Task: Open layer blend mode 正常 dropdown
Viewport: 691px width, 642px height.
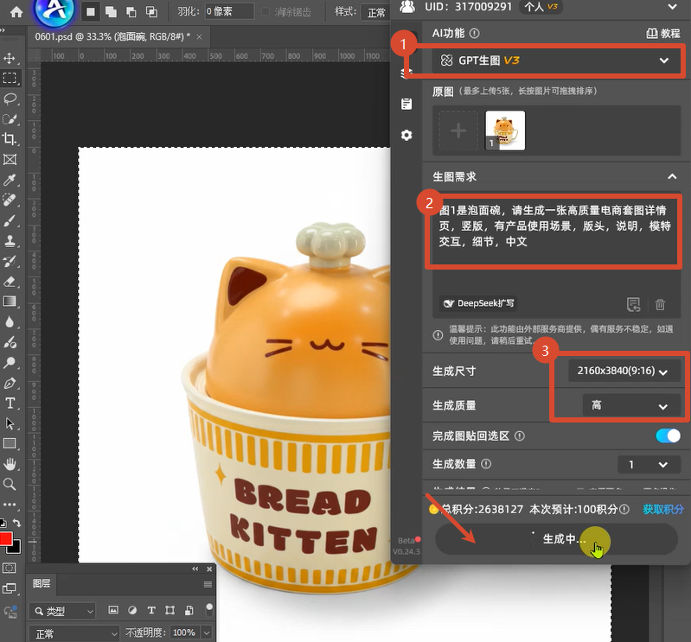Action: [74, 633]
